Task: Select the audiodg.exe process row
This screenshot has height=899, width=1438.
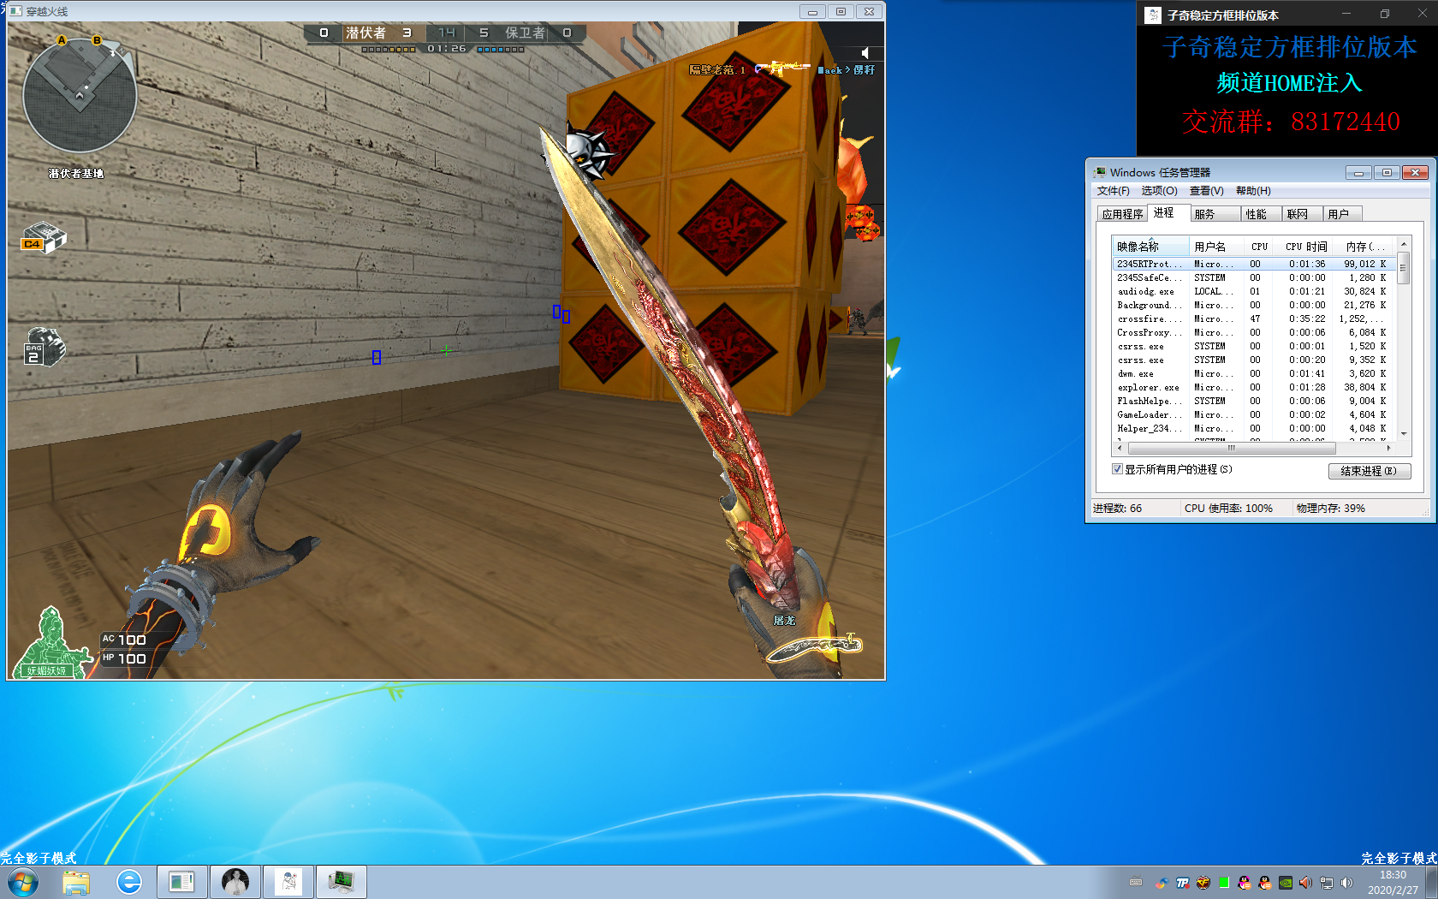Action: [1254, 291]
